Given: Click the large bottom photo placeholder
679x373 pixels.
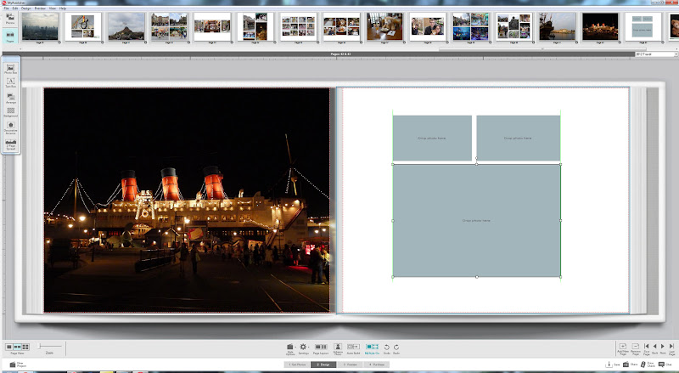Looking at the screenshot, I should point(476,220).
